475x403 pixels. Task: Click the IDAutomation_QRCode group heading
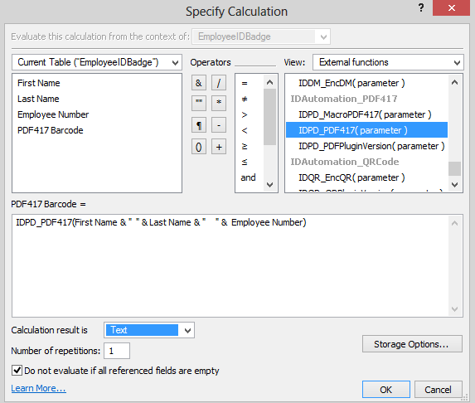tap(345, 162)
